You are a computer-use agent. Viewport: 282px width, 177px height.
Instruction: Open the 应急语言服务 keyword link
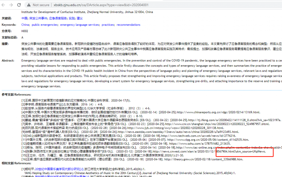(x=58, y=18)
